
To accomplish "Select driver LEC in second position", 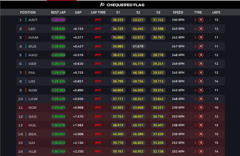I will [x=32, y=29].
